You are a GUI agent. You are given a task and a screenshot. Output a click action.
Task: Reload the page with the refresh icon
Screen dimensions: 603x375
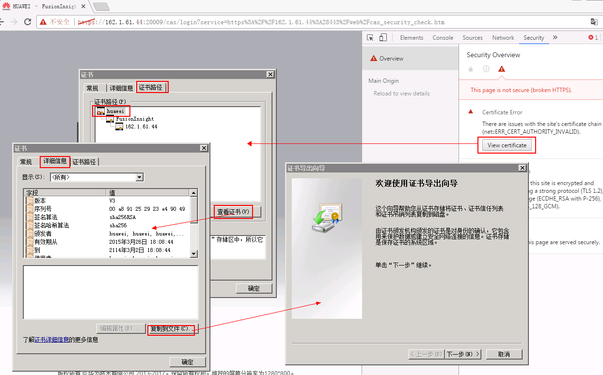[28, 22]
